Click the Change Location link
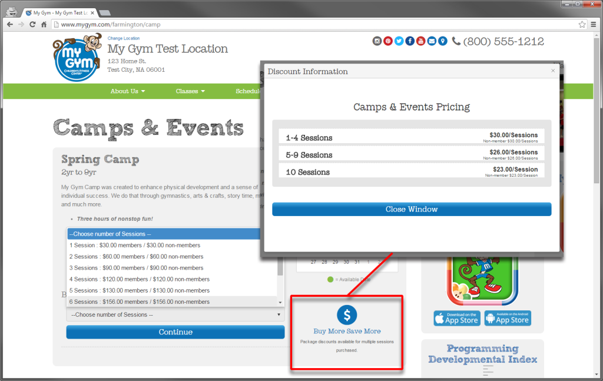The width and height of the screenshot is (603, 381). (x=124, y=38)
